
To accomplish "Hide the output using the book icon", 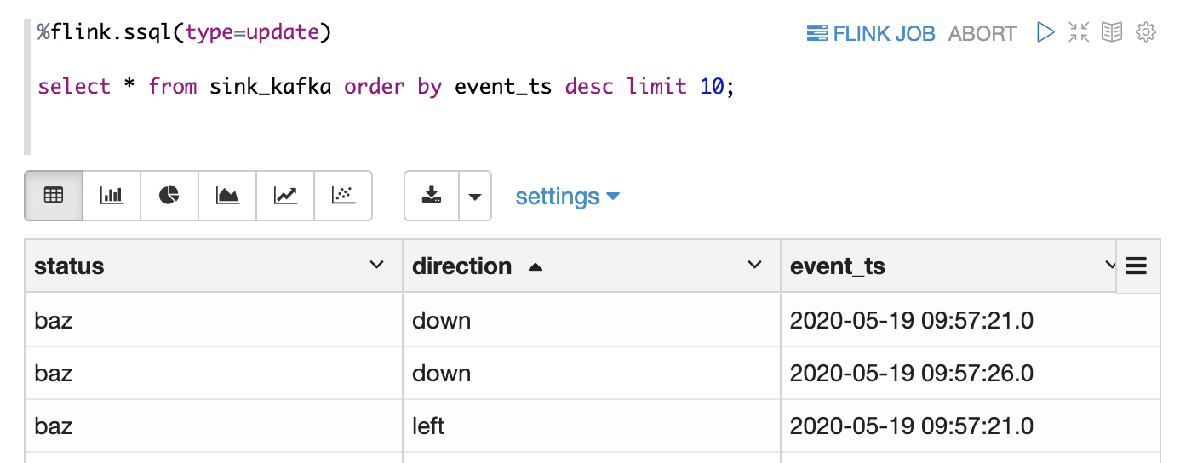I will [1112, 32].
